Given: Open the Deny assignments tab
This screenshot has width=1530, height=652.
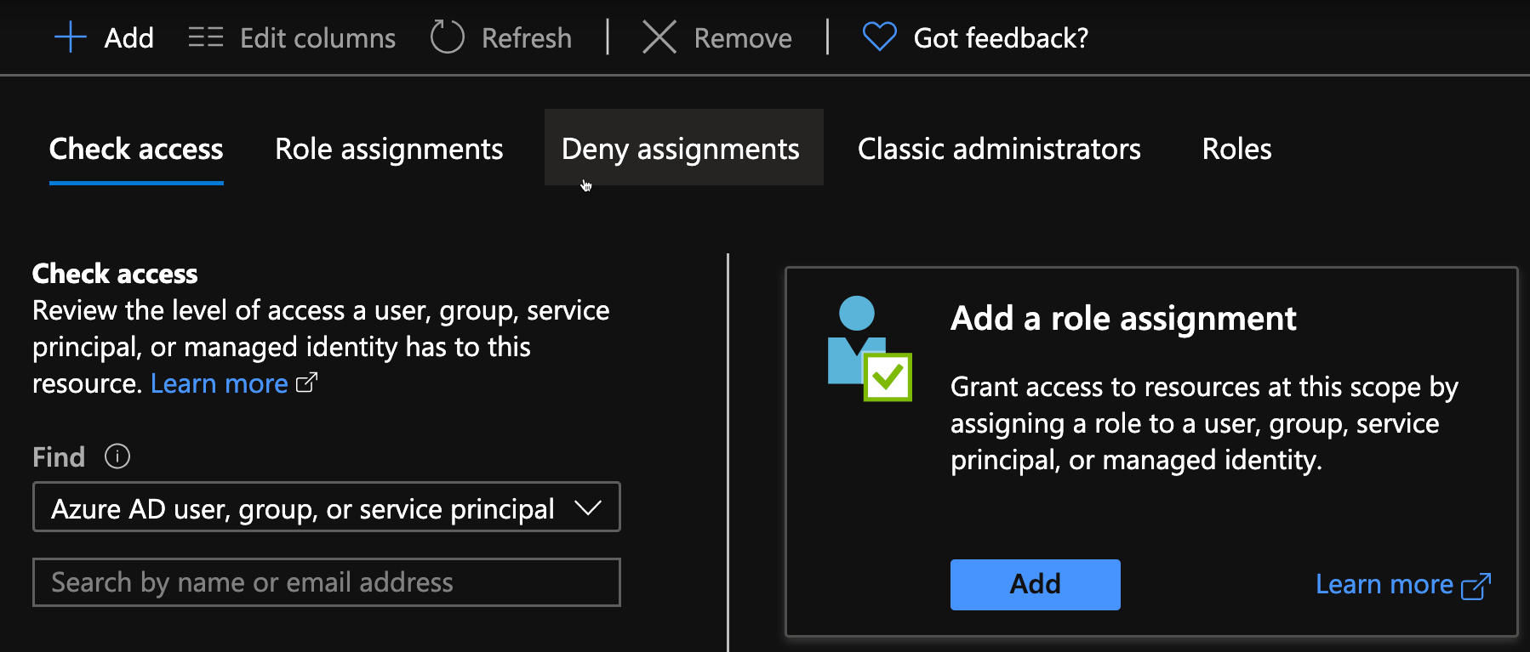Looking at the screenshot, I should click(681, 150).
